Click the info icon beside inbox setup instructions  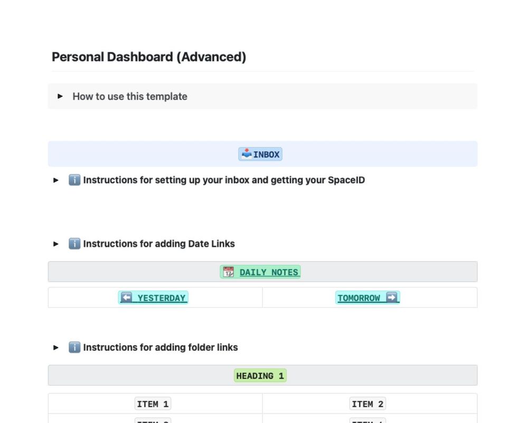(74, 180)
